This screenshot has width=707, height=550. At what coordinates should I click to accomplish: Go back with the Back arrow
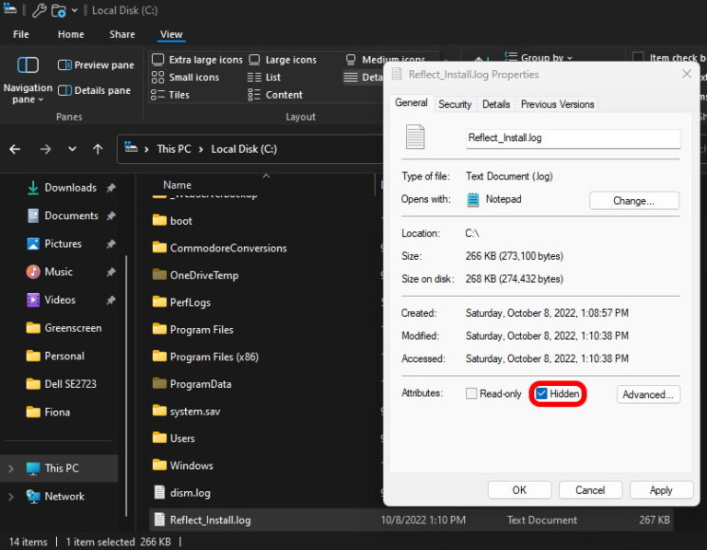point(17,149)
